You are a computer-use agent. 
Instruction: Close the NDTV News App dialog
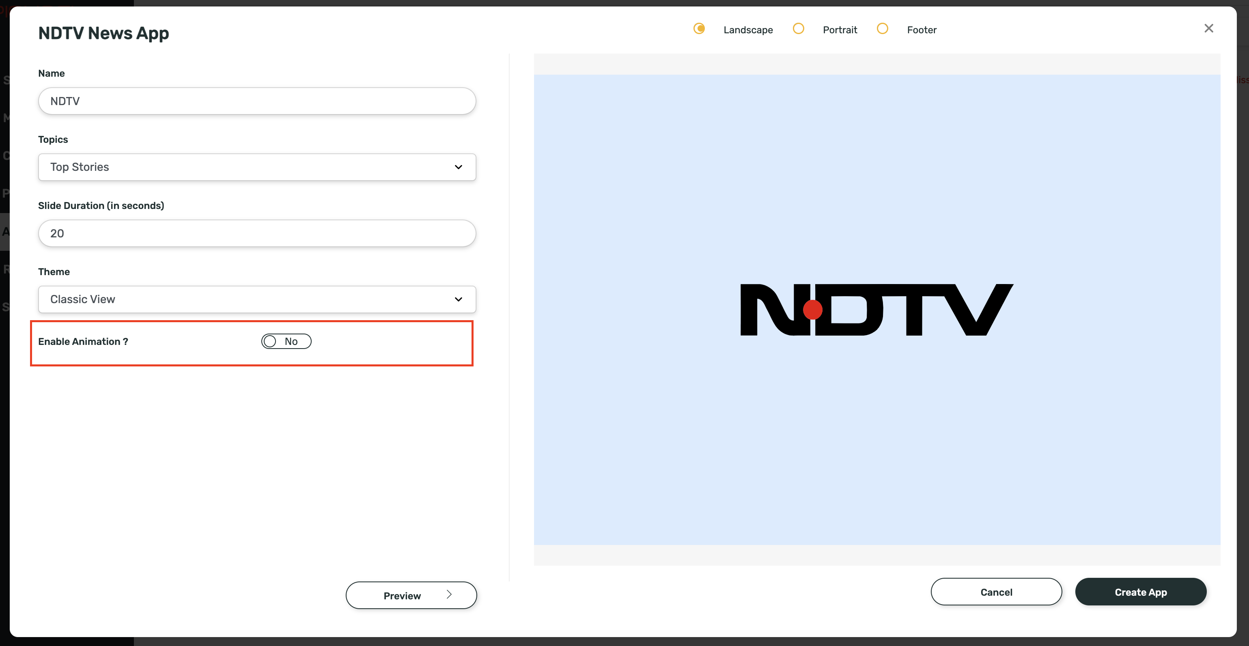1208,28
